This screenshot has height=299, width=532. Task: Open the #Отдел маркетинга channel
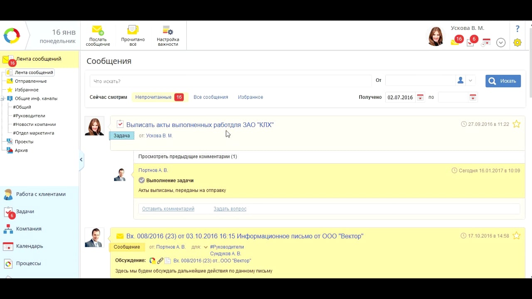pyautogui.click(x=33, y=133)
